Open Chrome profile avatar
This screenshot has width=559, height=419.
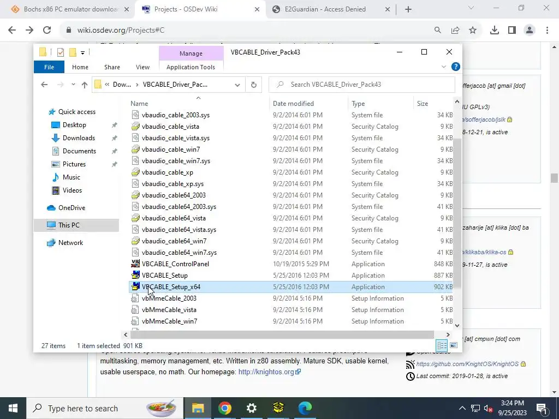(530, 31)
